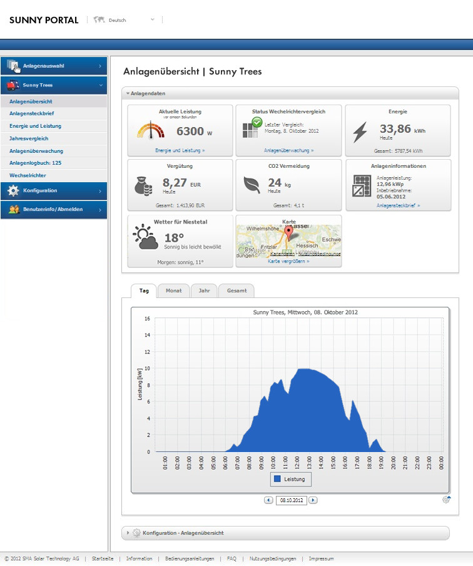Open the Energie und Leistung link
This screenshot has width=473, height=566.
tap(180, 151)
